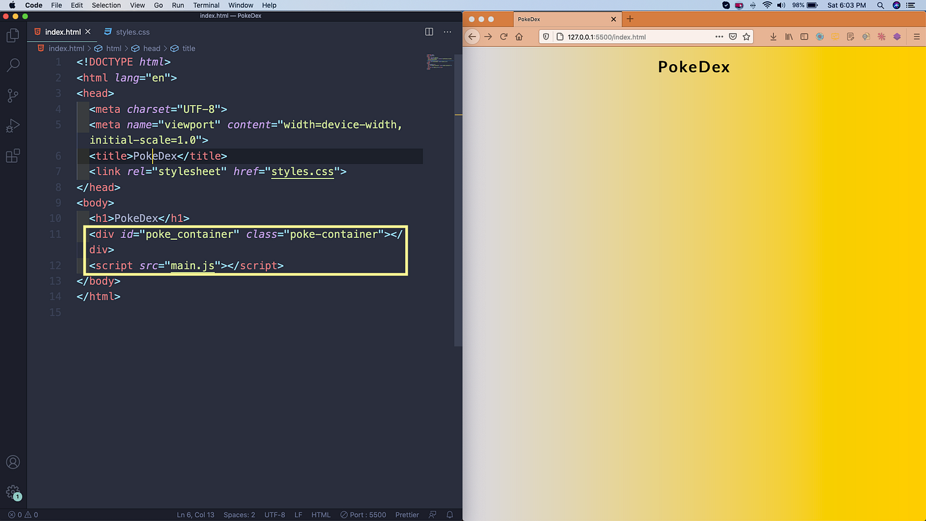
Task: Open the Extensions view
Action: pos(13,156)
